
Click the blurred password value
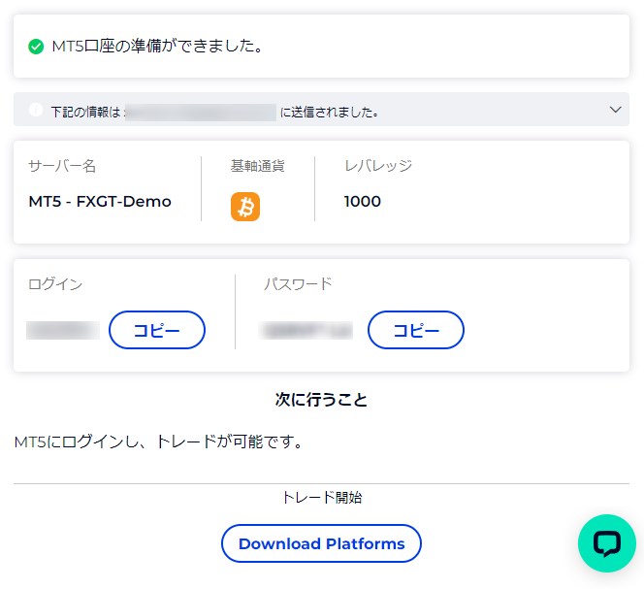306,331
